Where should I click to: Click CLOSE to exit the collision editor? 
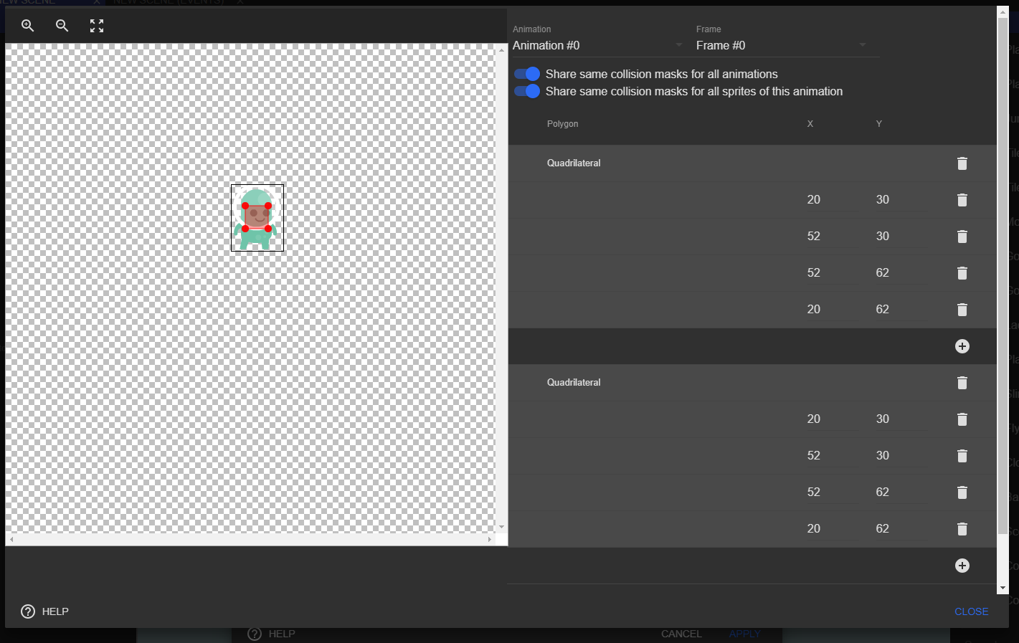[x=971, y=611]
